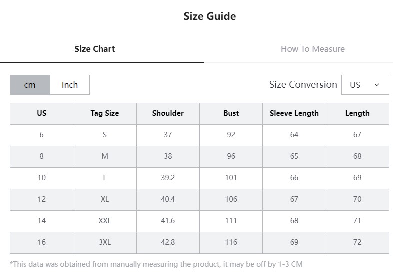
Task: Click the Sleeve Length column header
Action: (294, 113)
